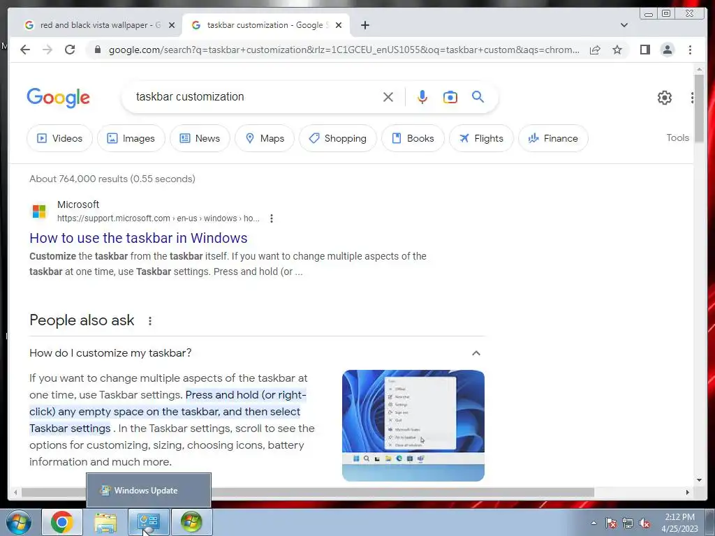Open the Chrome three-dot menu

coord(690,50)
